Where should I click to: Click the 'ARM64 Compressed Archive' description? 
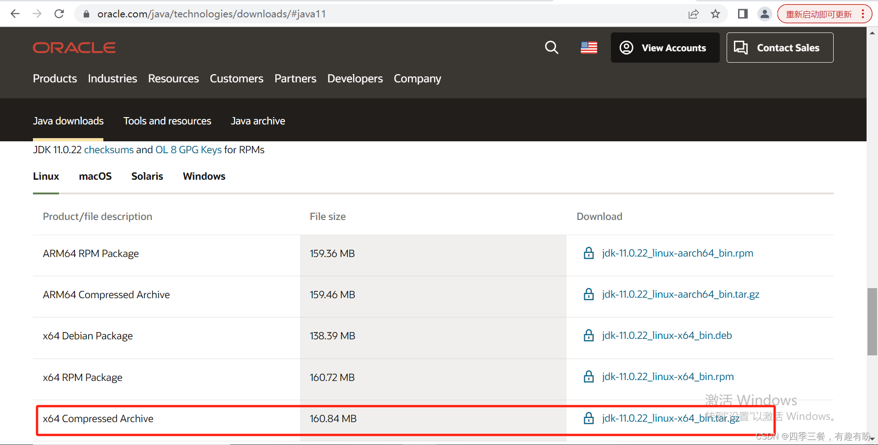click(106, 295)
